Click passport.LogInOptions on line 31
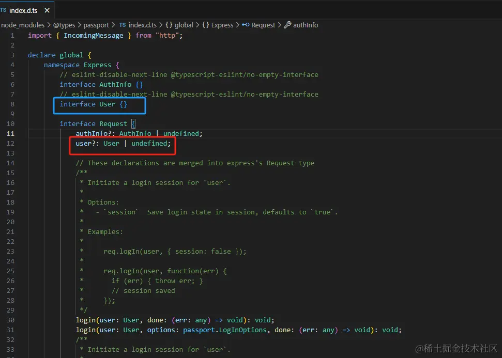The width and height of the screenshot is (502, 358). pyautogui.click(x=225, y=330)
